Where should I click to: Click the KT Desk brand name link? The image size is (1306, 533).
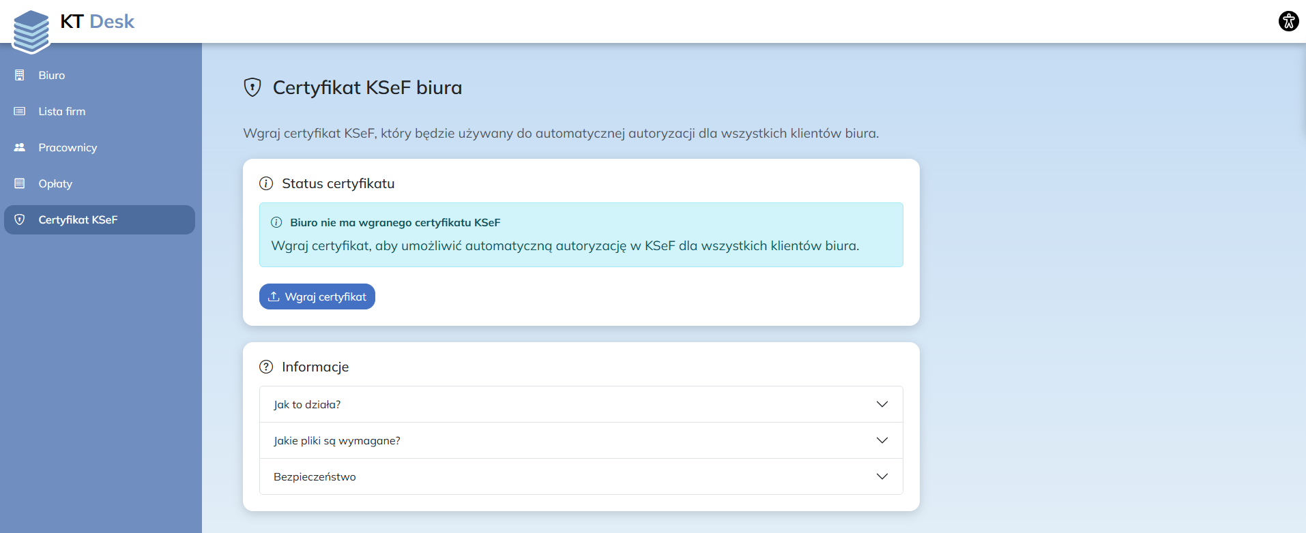coord(98,22)
